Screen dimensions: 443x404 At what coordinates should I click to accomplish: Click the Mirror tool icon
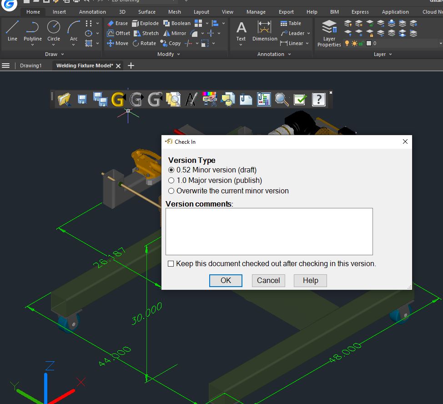(x=166, y=33)
